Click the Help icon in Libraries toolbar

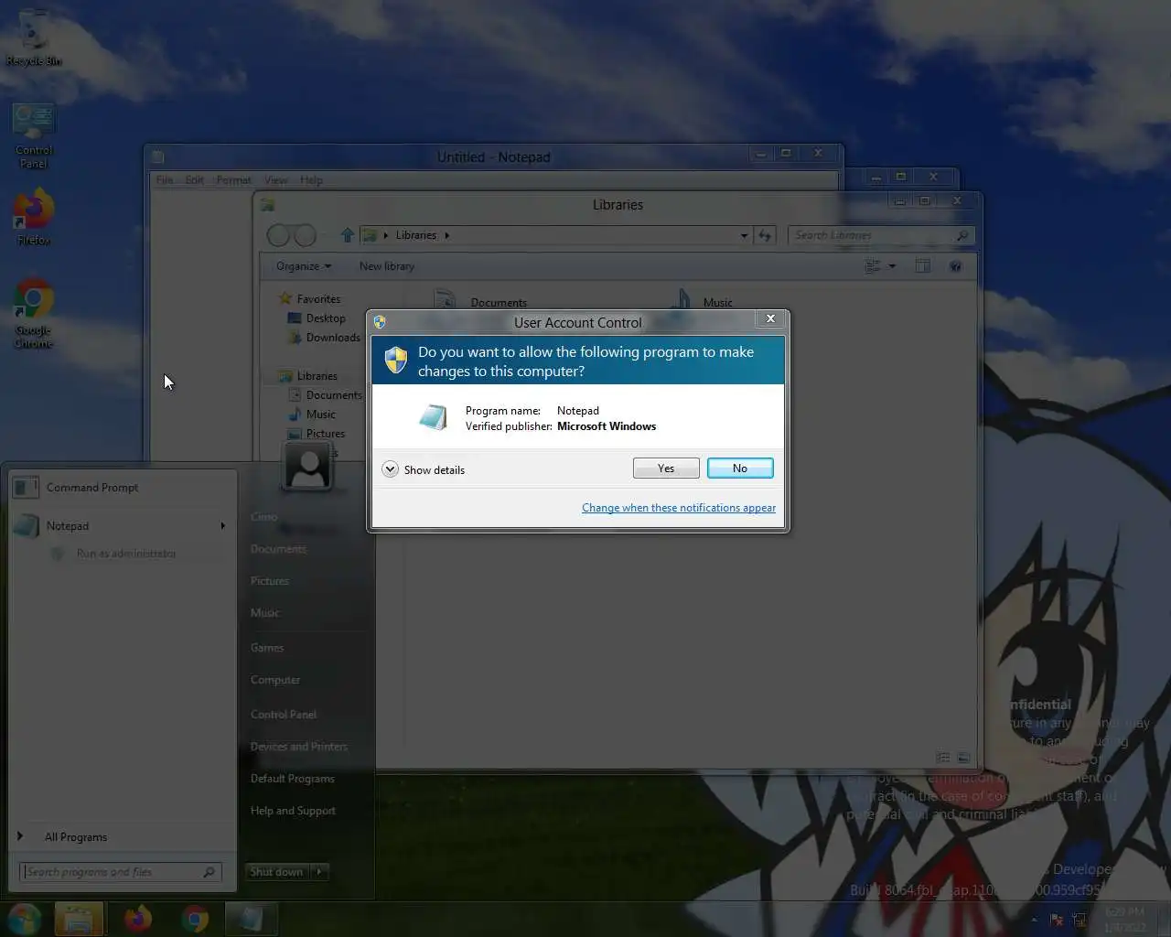tap(955, 266)
